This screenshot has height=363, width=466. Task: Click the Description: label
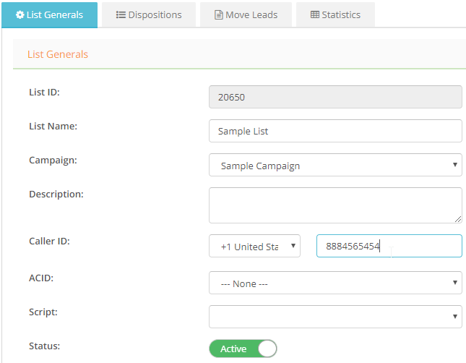tap(56, 195)
